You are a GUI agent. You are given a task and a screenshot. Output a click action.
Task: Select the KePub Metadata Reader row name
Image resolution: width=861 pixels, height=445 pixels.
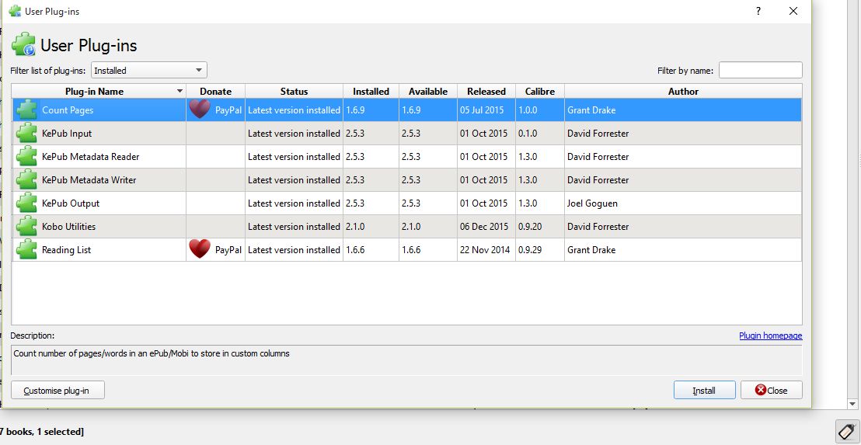[x=91, y=156]
